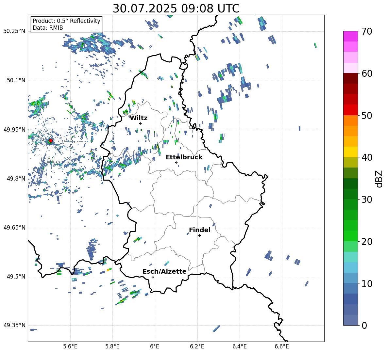The image size is (387, 353).
Task: Click the yellow colorbar swatch above 40
Action: tap(350, 152)
